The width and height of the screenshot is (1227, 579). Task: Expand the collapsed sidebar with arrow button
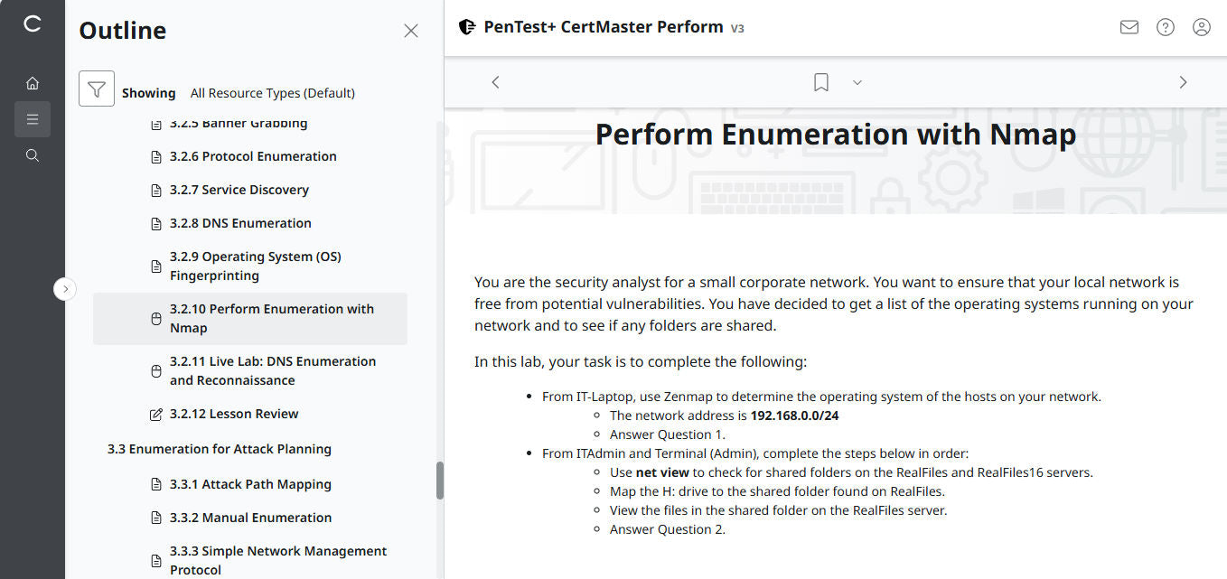65,289
